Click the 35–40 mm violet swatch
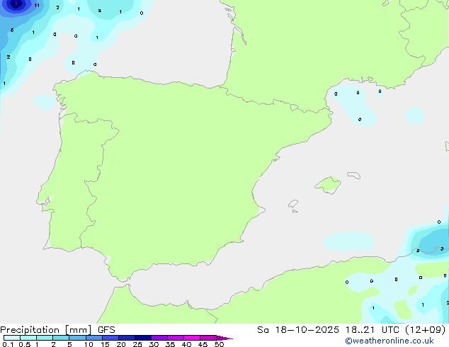The width and height of the screenshot is (449, 347). point(176,338)
